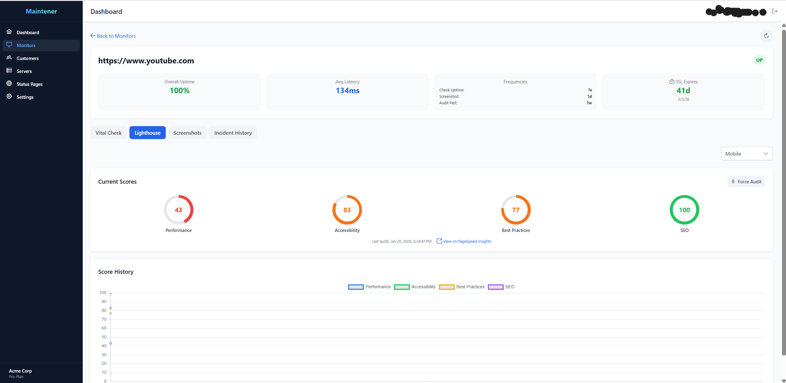
Task: Open the Incident History tab
Action: [x=233, y=133]
